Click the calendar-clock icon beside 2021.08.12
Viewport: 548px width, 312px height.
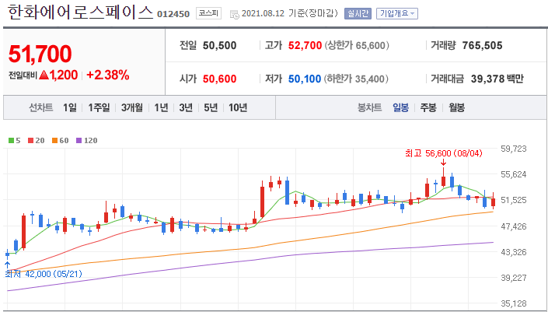pyautogui.click(x=235, y=14)
